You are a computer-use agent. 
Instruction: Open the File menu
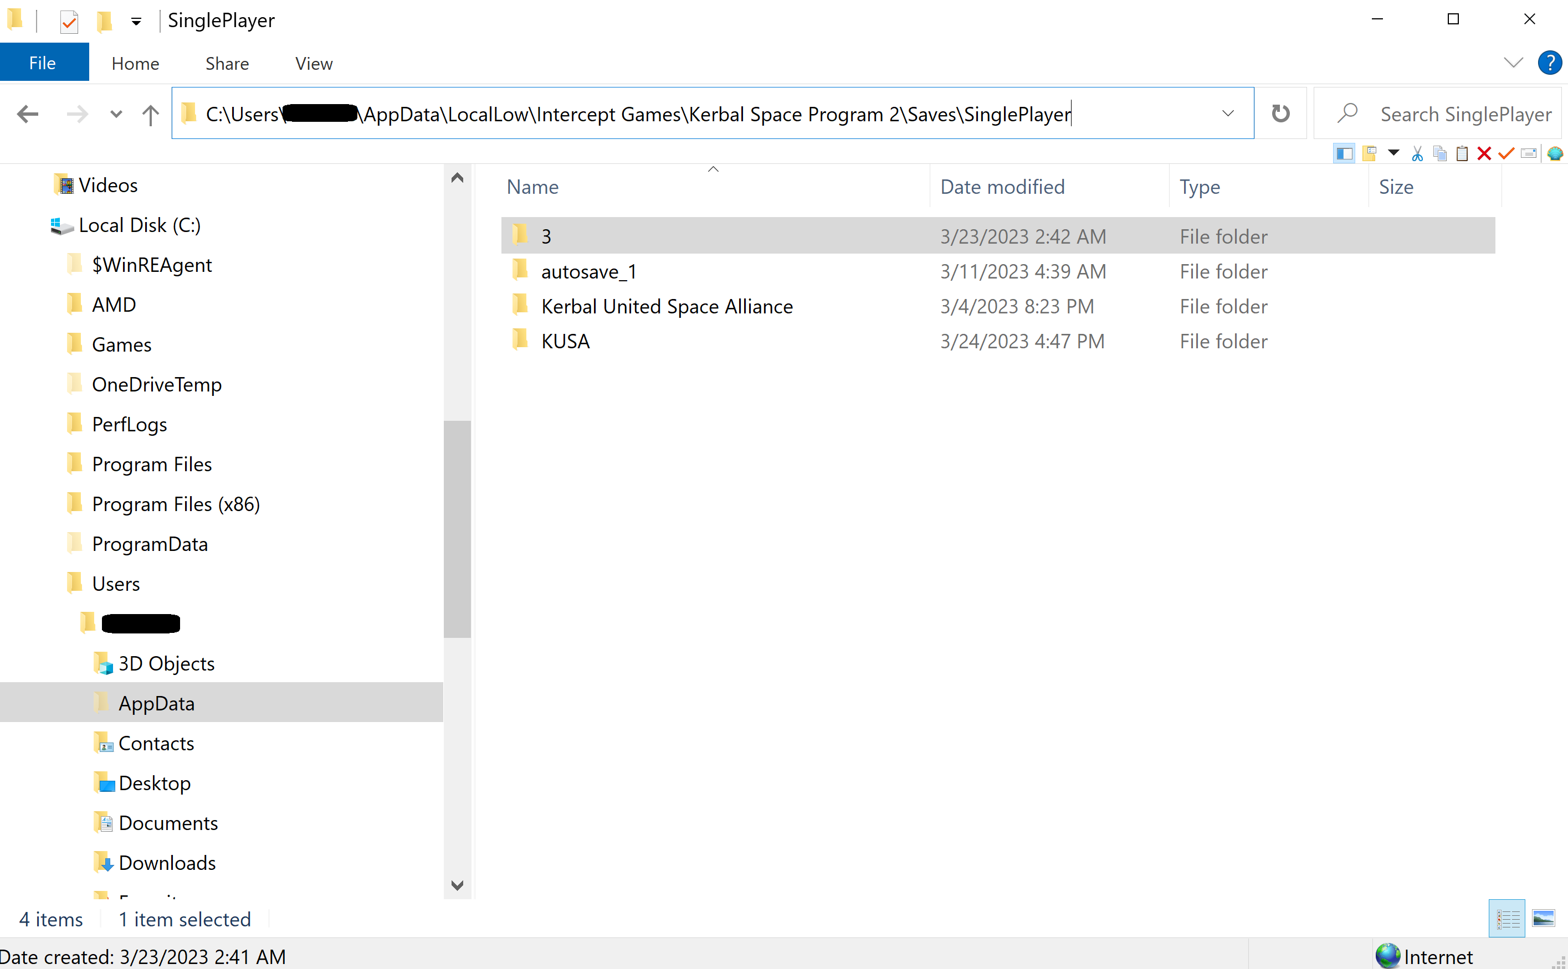tap(43, 64)
